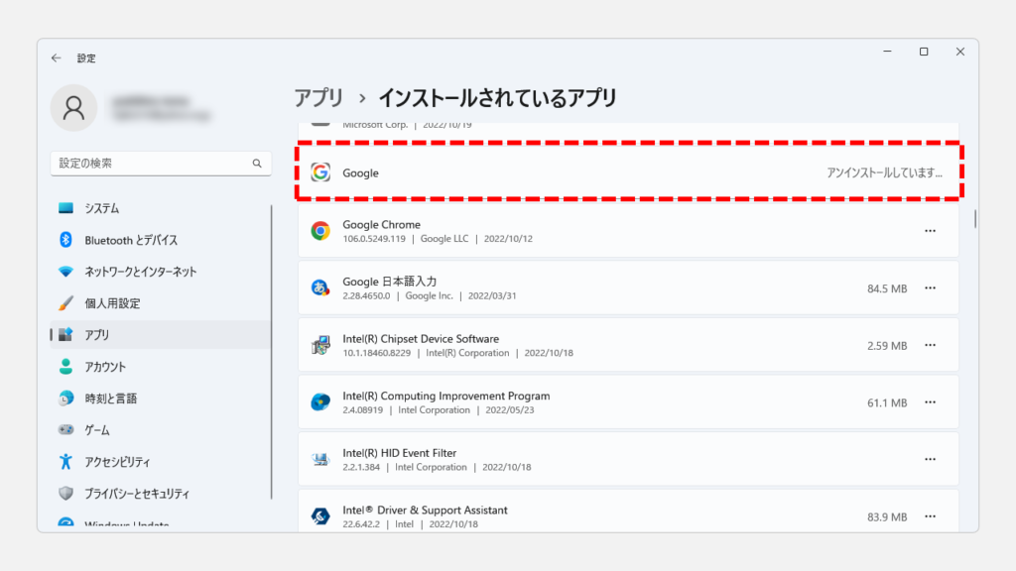Type in the 設定の検索 search field

pos(149,164)
